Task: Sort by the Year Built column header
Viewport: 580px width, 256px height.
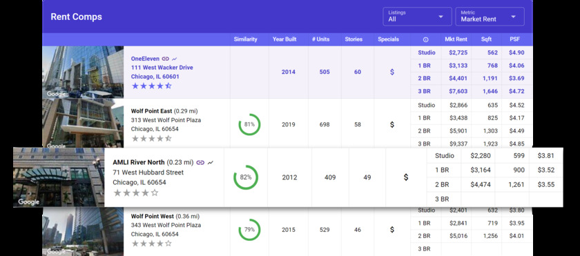Action: click(284, 39)
